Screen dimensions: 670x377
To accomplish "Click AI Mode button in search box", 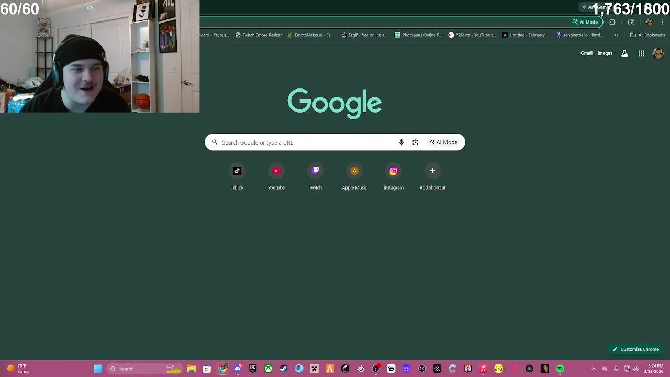I will click(x=444, y=142).
